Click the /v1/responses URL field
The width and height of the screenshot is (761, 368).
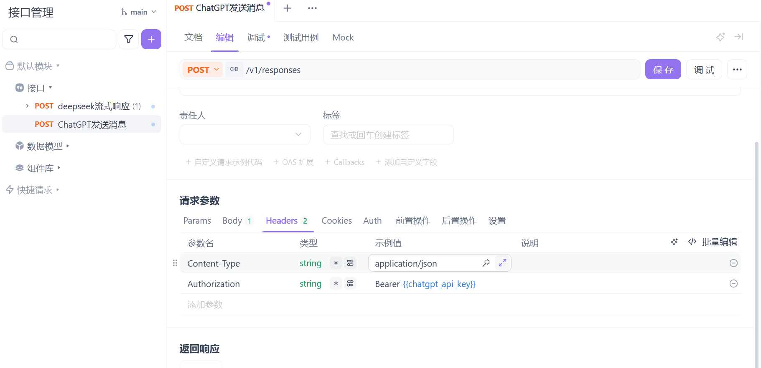441,70
